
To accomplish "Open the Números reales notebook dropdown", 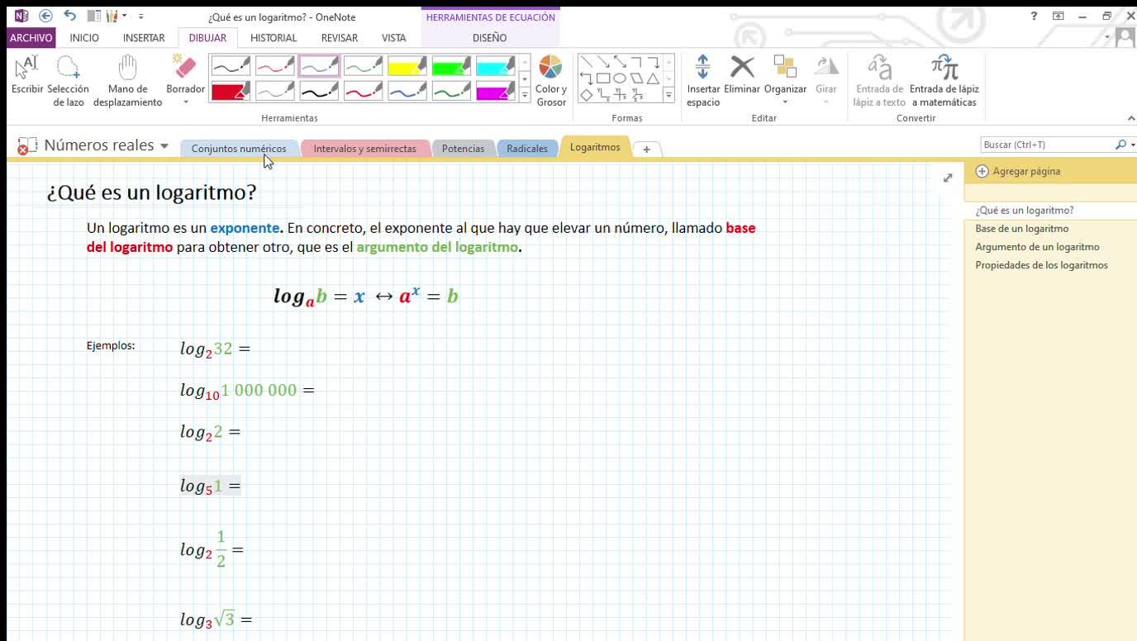I will (164, 146).
